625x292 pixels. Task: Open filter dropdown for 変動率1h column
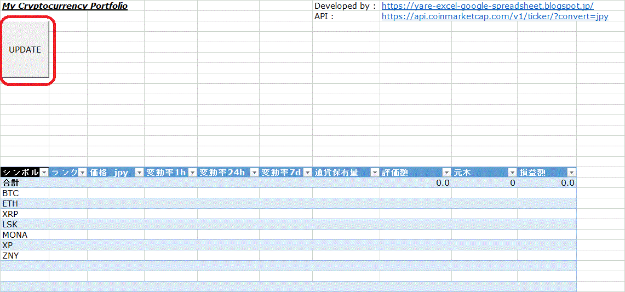[x=192, y=173]
